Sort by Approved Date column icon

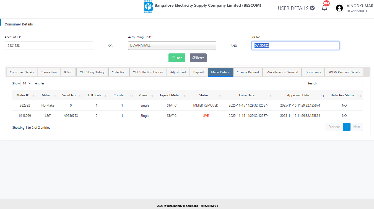323,96
